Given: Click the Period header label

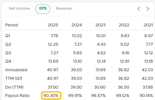Looking at the screenshot, I should pos(12,25).
